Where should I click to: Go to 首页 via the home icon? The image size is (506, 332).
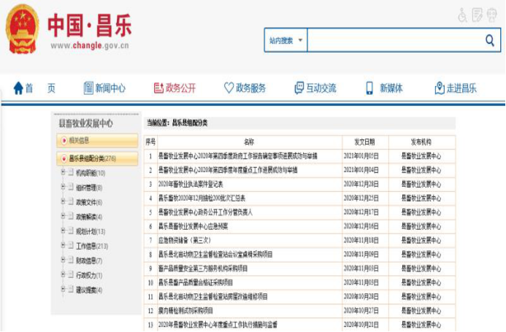[x=19, y=88]
